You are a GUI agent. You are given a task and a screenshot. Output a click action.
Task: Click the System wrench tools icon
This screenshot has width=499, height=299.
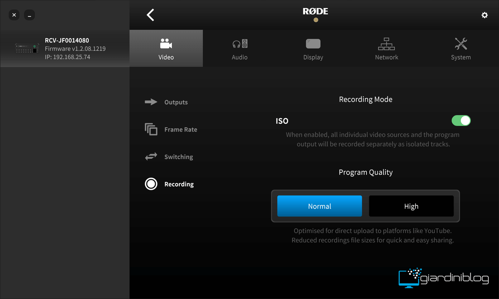coord(461,44)
